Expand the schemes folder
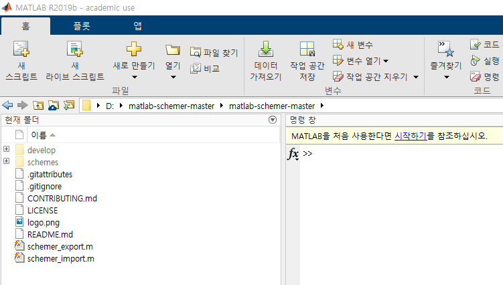Screen dimensions: 503x285 point(7,161)
